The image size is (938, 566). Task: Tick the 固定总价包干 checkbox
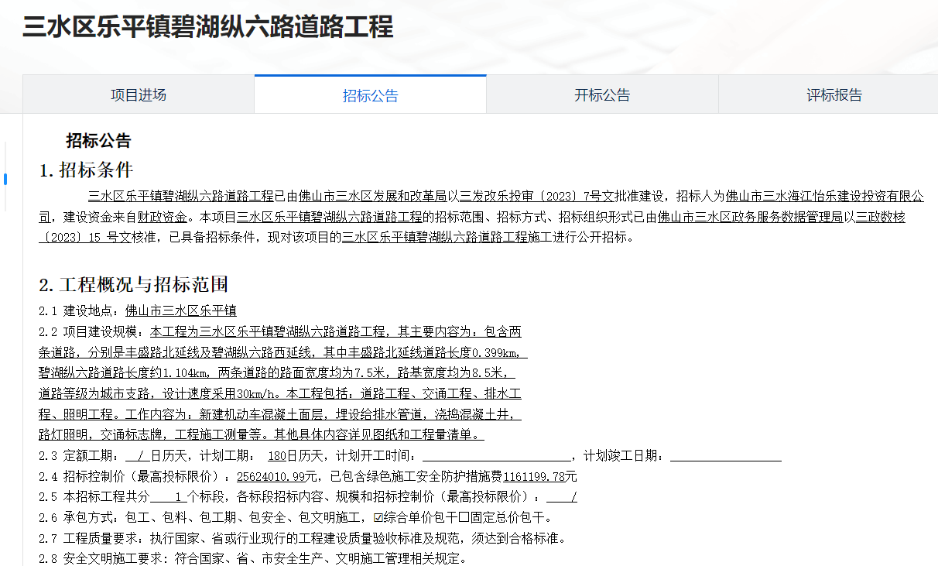464,517
